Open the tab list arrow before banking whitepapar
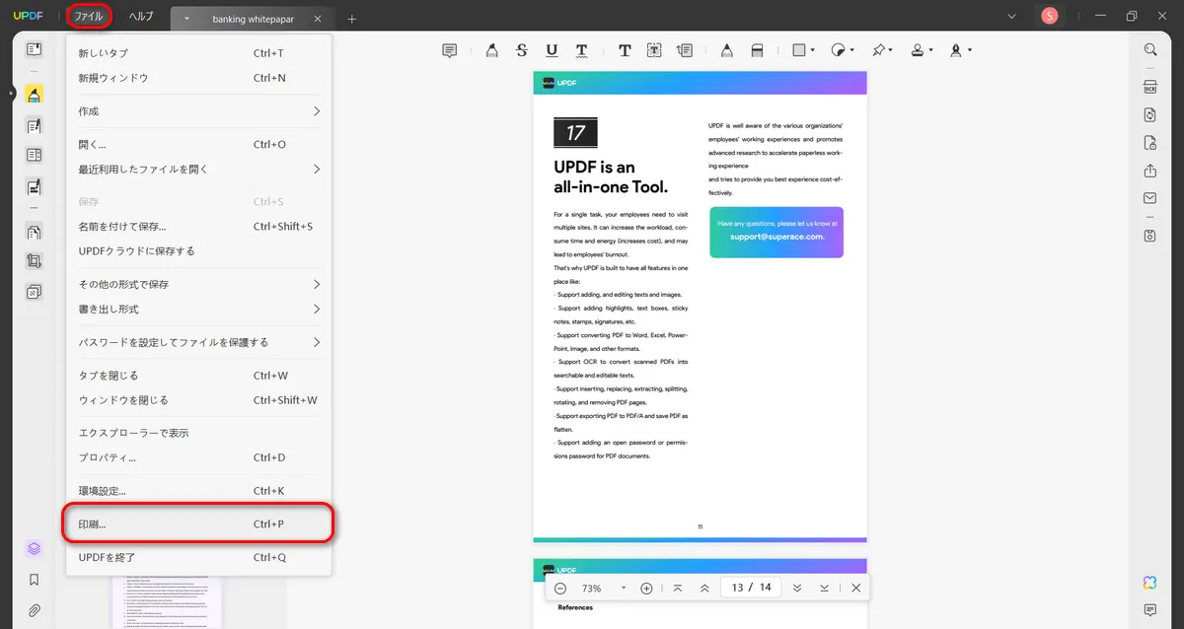 click(186, 19)
